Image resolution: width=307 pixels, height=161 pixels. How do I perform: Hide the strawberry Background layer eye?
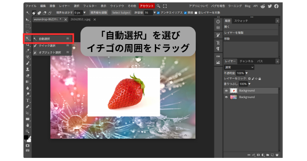pyautogui.click(x=227, y=91)
